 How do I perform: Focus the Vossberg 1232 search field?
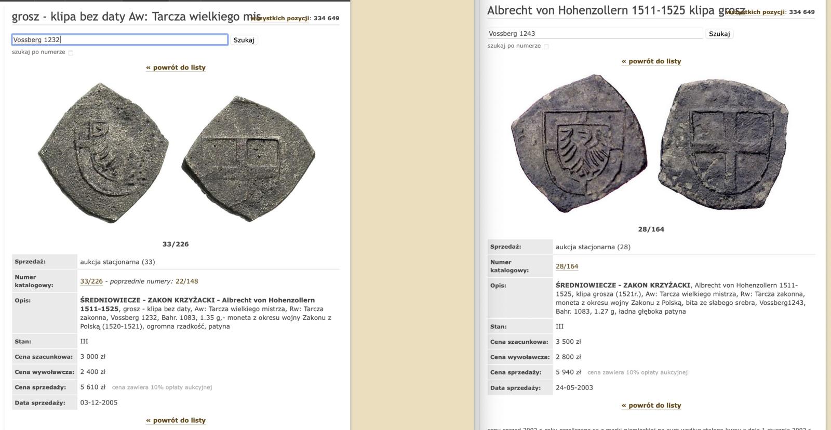120,39
